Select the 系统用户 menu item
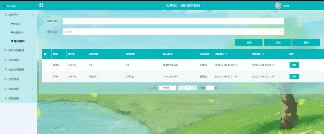Screen dimensions: 324x134 [x=13, y=15]
